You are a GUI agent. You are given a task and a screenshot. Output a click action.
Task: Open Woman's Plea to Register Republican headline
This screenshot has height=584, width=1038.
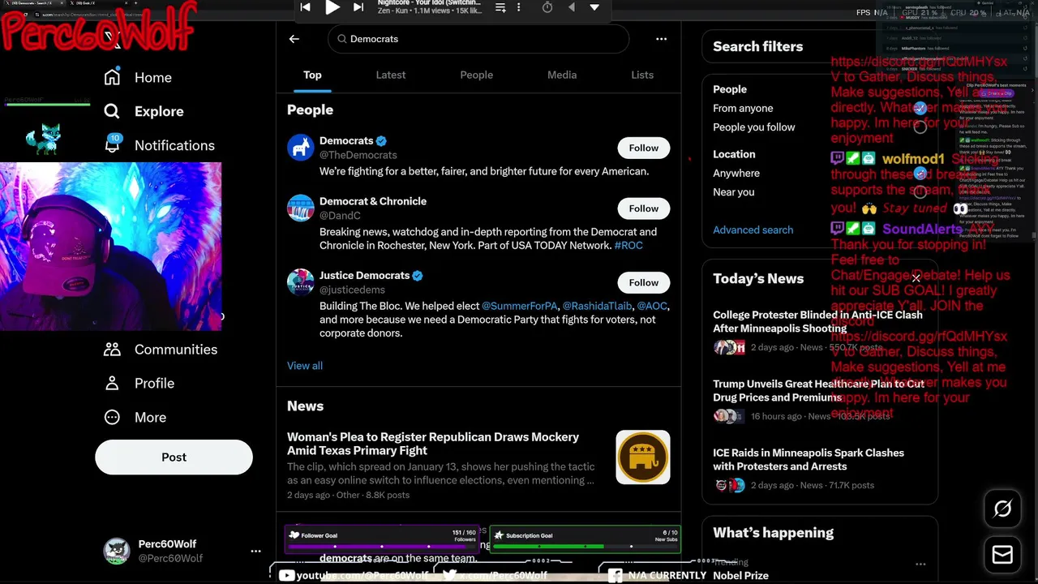(433, 444)
